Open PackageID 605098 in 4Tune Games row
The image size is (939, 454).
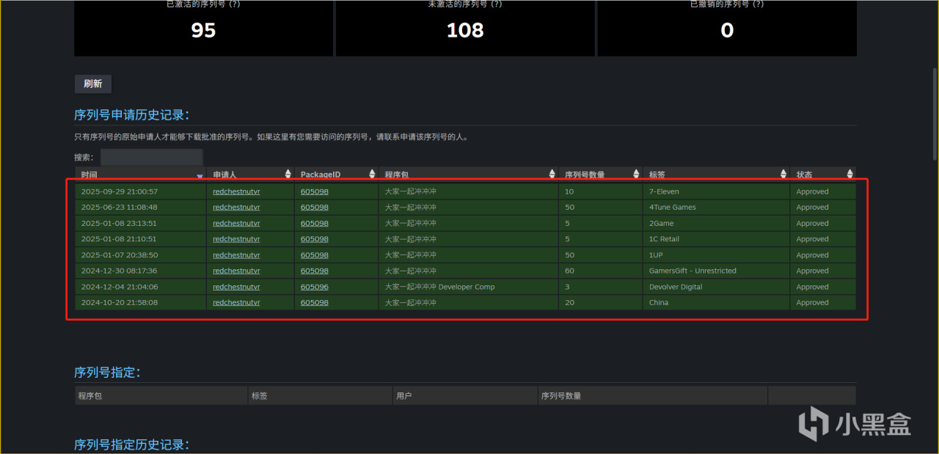click(315, 208)
